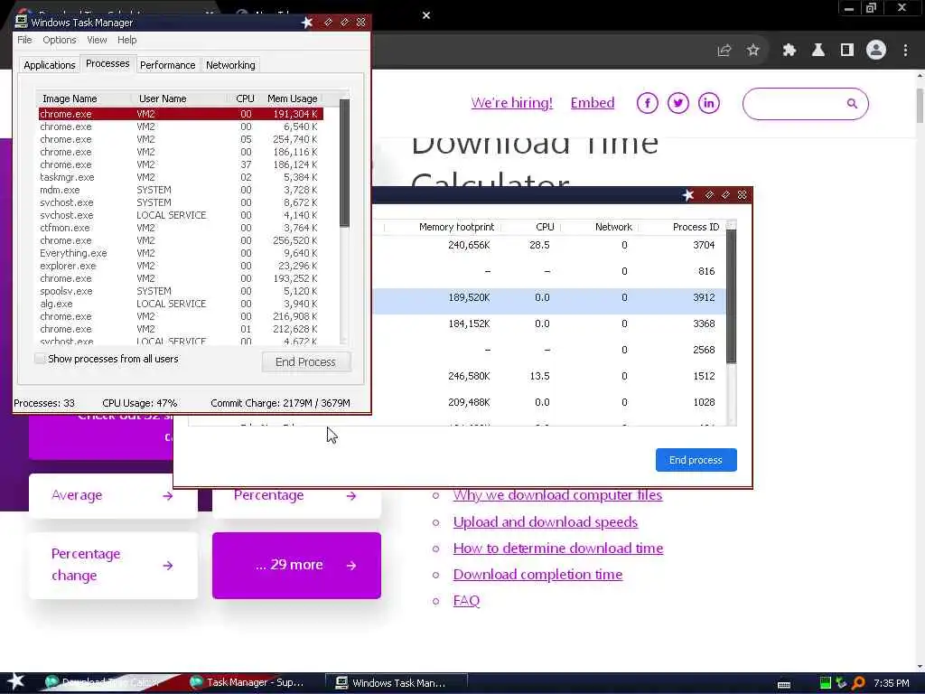
Task: Visit the Twitter social icon
Action: tap(677, 103)
